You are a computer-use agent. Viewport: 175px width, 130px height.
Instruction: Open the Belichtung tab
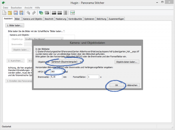(101, 19)
